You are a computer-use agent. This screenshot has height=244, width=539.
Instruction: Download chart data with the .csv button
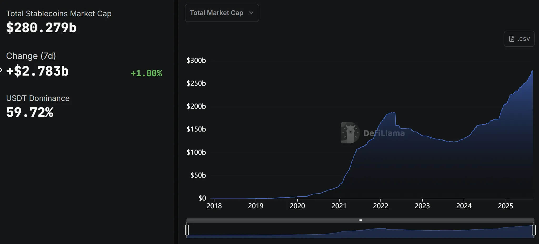click(x=519, y=39)
